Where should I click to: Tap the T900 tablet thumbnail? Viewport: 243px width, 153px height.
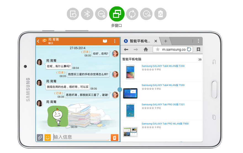click(130, 132)
